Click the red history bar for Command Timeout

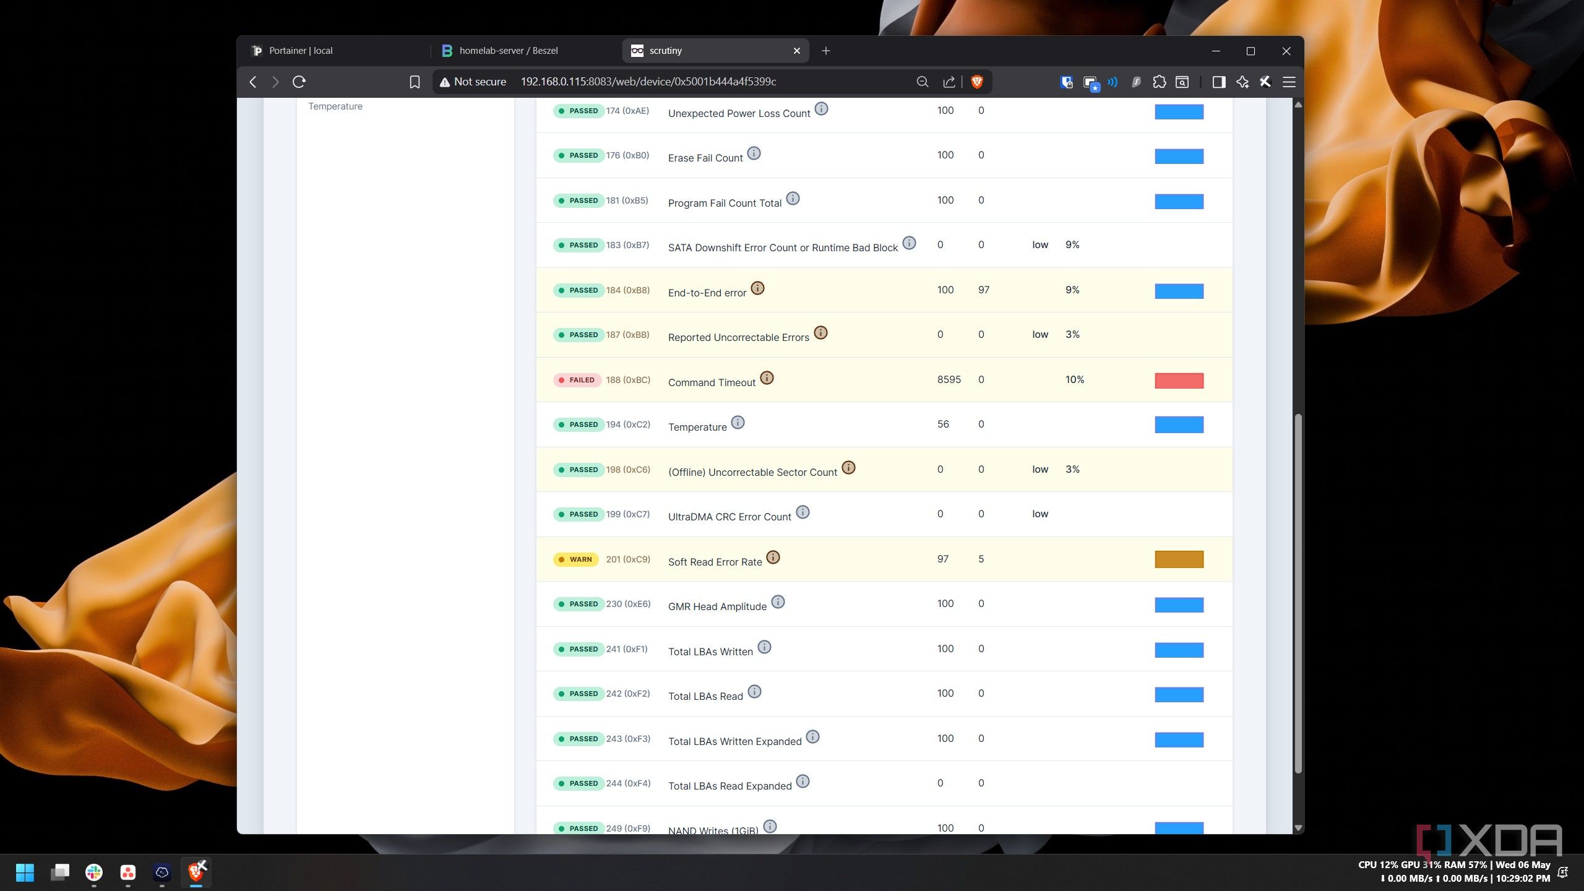pyautogui.click(x=1179, y=381)
